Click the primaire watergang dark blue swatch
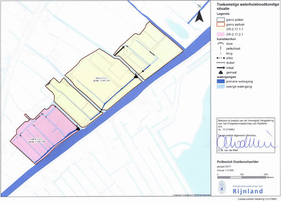Screen dimensions: 281x202 pyautogui.click(x=220, y=82)
